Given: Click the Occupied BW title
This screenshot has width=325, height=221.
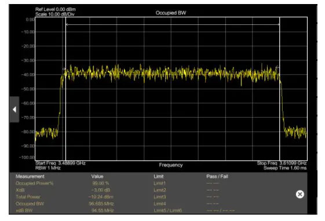Looking at the screenshot, I should click(x=171, y=13).
